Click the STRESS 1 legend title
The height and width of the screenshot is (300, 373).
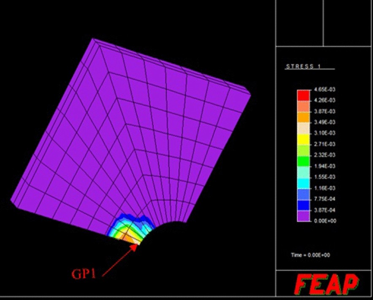click(303, 66)
